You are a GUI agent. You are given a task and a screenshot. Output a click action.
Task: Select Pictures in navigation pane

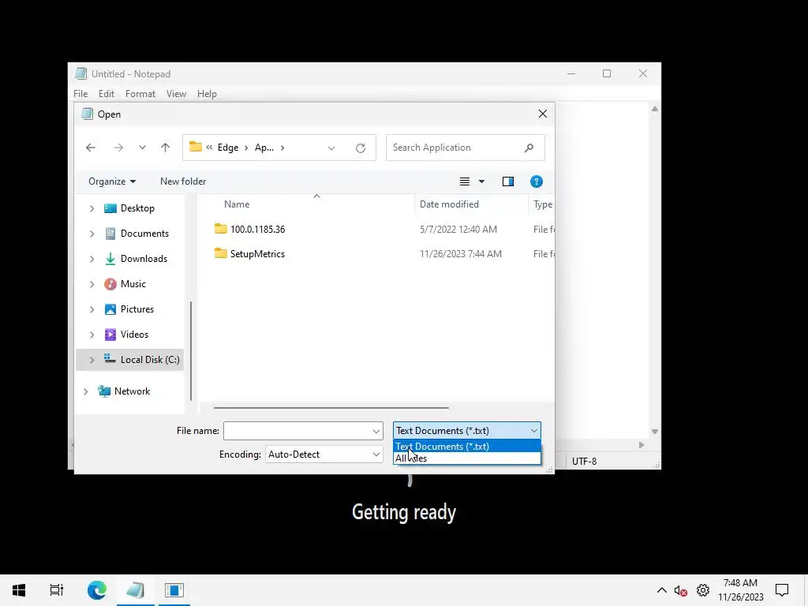(x=129, y=309)
